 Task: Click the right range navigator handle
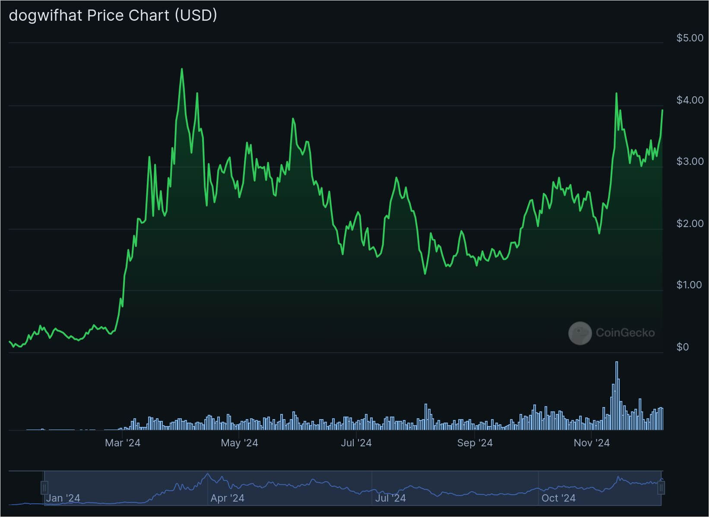[x=661, y=488]
